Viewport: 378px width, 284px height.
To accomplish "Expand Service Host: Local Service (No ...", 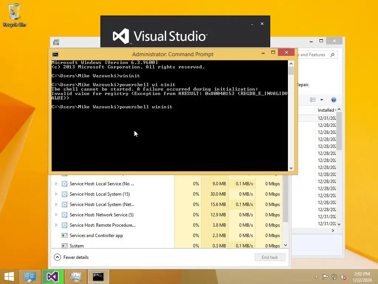I will 56,184.
